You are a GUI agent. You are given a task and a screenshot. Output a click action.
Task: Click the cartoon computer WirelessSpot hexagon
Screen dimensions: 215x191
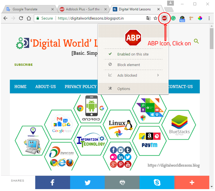click(32, 141)
